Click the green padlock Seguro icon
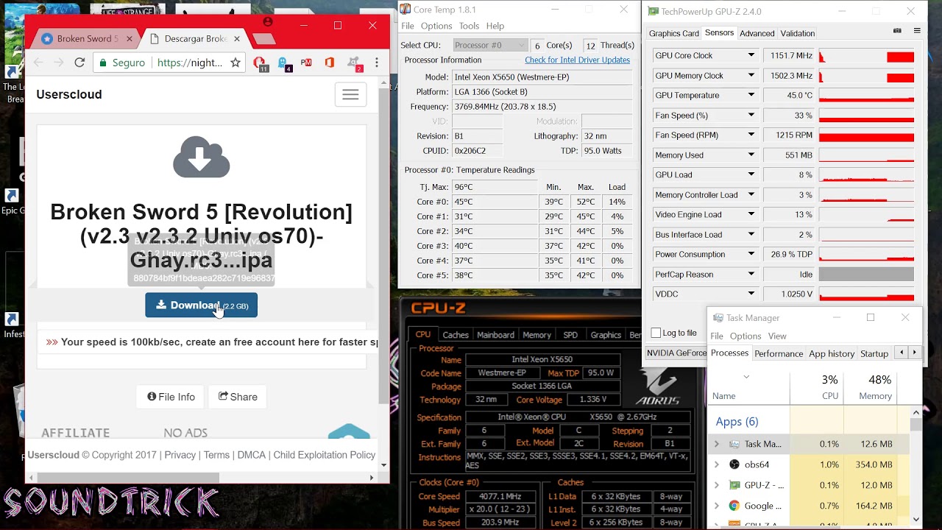942x530 pixels. coord(104,63)
